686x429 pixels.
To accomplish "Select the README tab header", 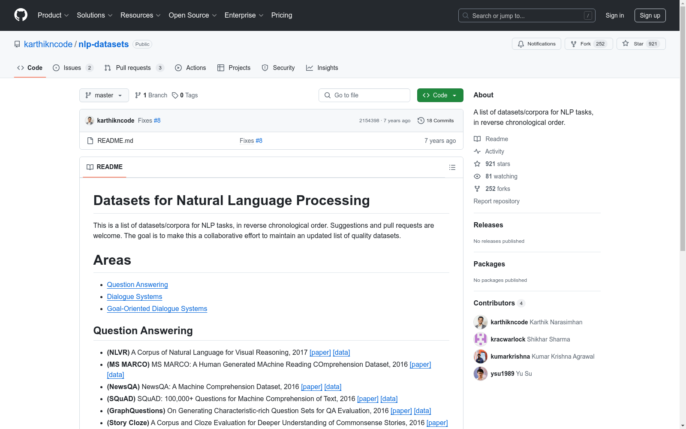I will 105,167.
